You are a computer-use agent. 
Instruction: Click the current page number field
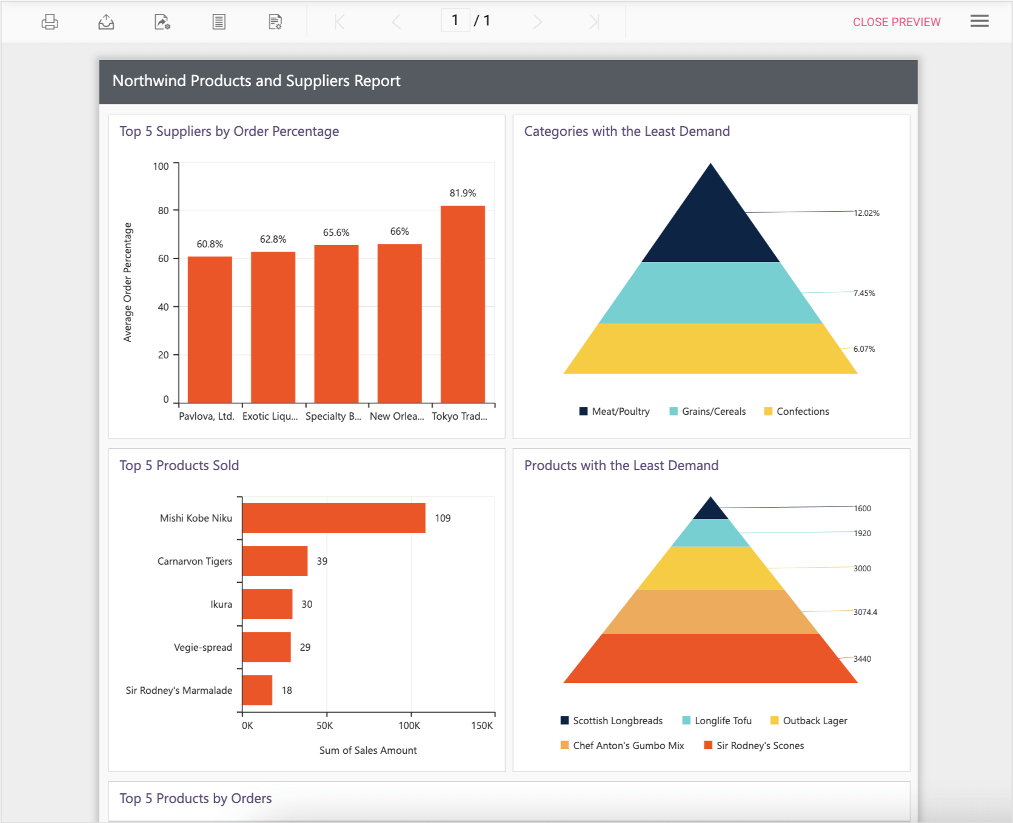tap(455, 21)
